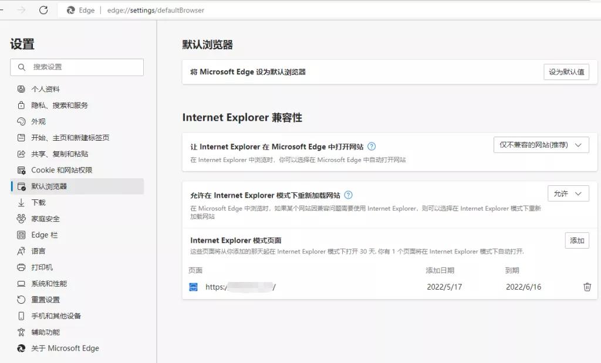Screen dimensions: 601x363
Task: Click the 手机和其他设备 phone icon
Action: click(21, 316)
